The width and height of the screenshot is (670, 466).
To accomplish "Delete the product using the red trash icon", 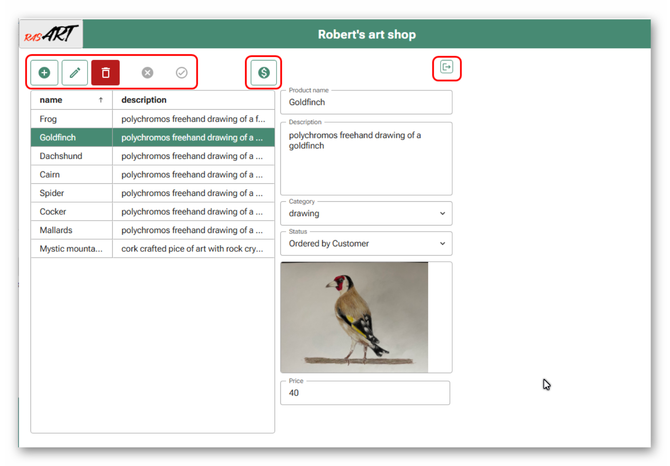I will (106, 73).
